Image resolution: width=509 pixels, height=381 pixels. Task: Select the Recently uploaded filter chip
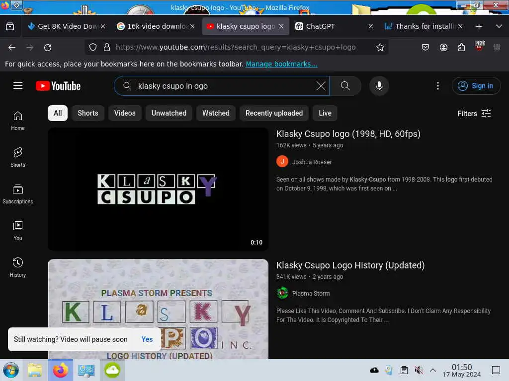point(274,113)
